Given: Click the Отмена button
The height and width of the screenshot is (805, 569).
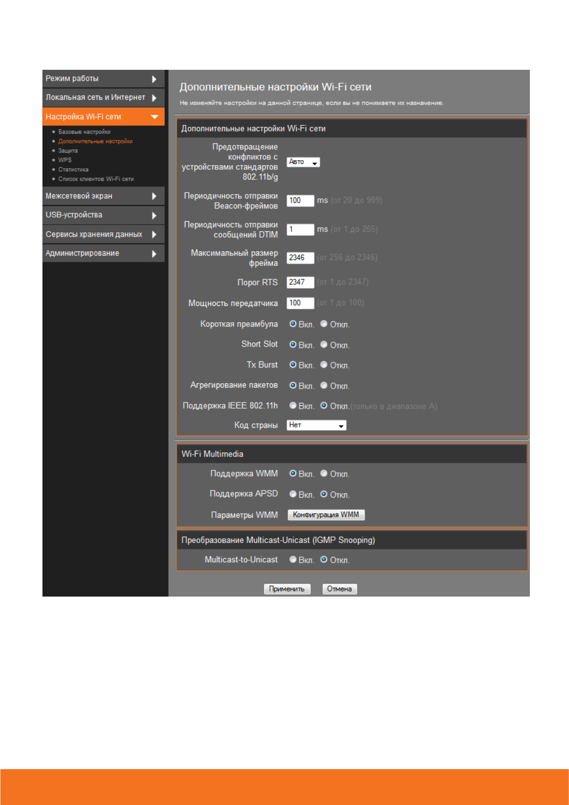Looking at the screenshot, I should click(339, 589).
